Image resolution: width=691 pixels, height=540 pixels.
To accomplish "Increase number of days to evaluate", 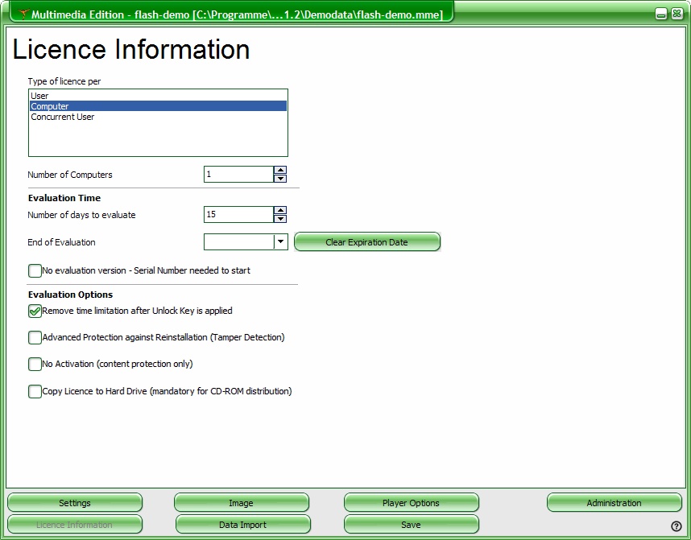I will click(280, 210).
